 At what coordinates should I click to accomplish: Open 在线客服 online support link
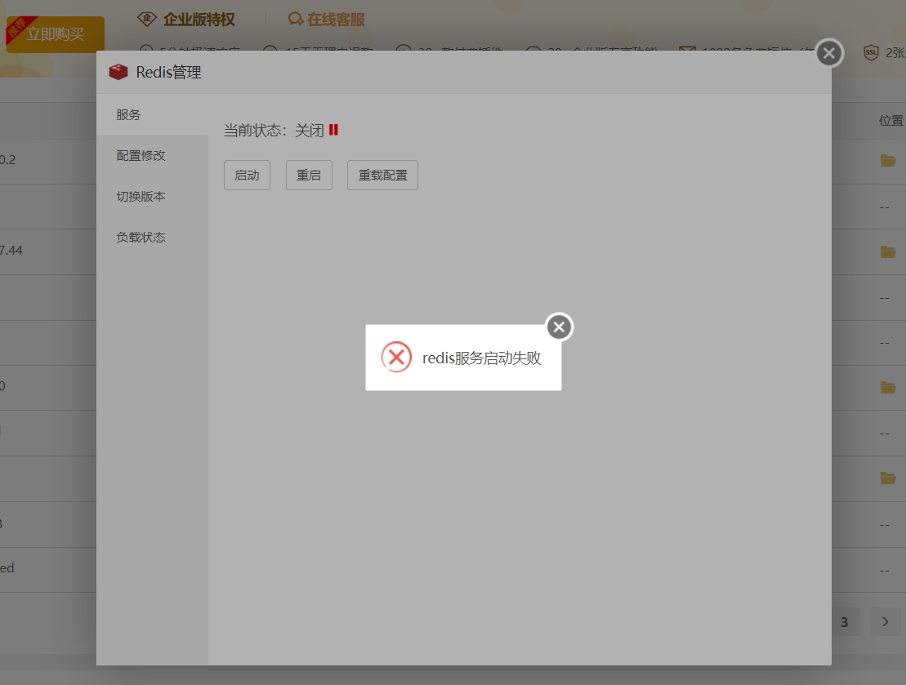tap(336, 20)
